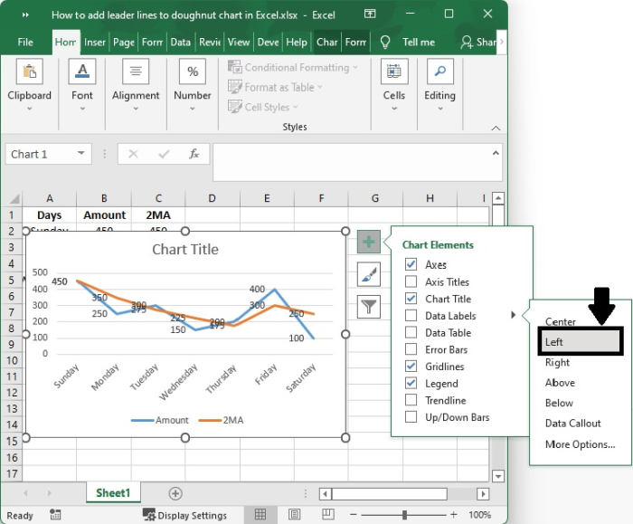Uncheck the Chart Title checkbox
This screenshot has width=633, height=524.
point(411,299)
